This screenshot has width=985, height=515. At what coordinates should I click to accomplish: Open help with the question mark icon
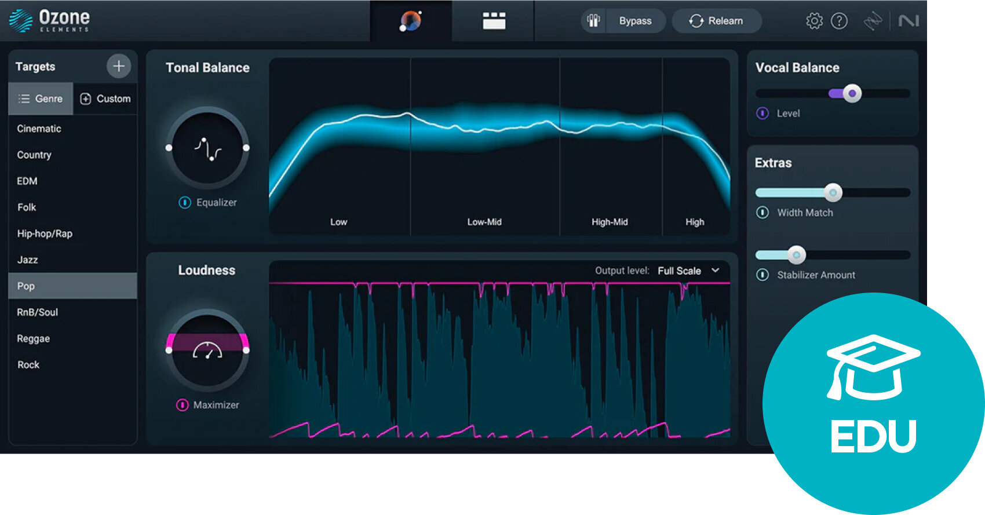[x=839, y=21]
